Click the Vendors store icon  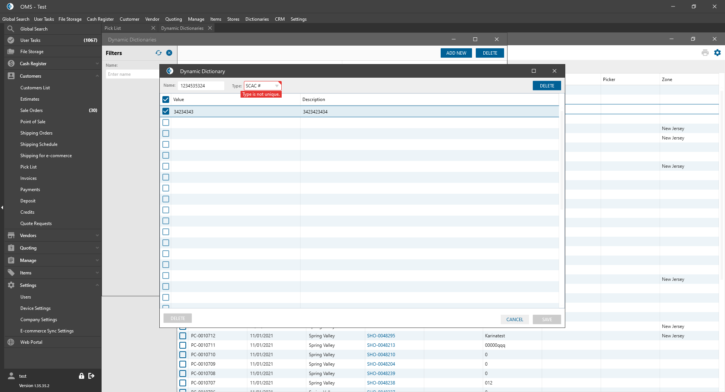coord(11,235)
